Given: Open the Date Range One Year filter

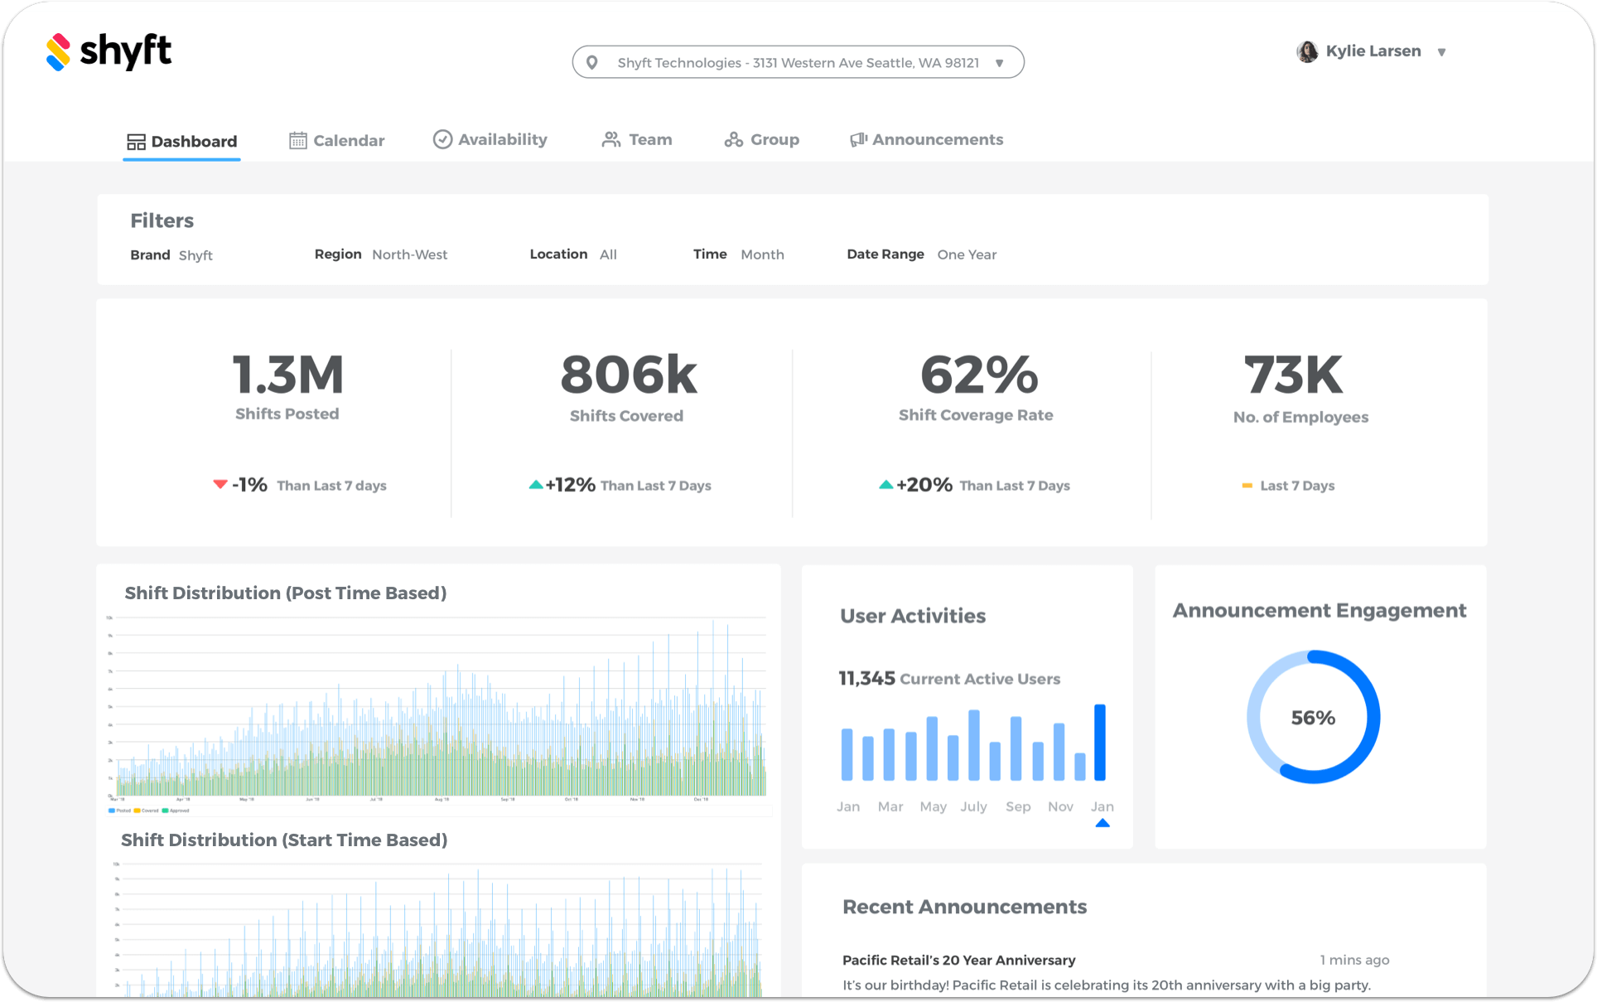Looking at the screenshot, I should (x=967, y=254).
